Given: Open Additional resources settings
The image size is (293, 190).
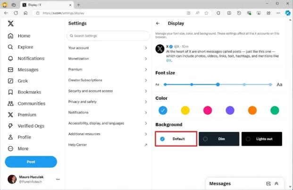Looking at the screenshot, I should coord(108,134).
